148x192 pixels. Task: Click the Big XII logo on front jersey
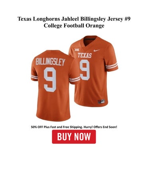point(77,50)
